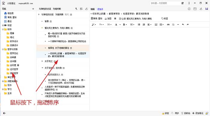The image size is (210, 116).
Task: Click the edit-window icon above note list
Action: coord(81,9)
